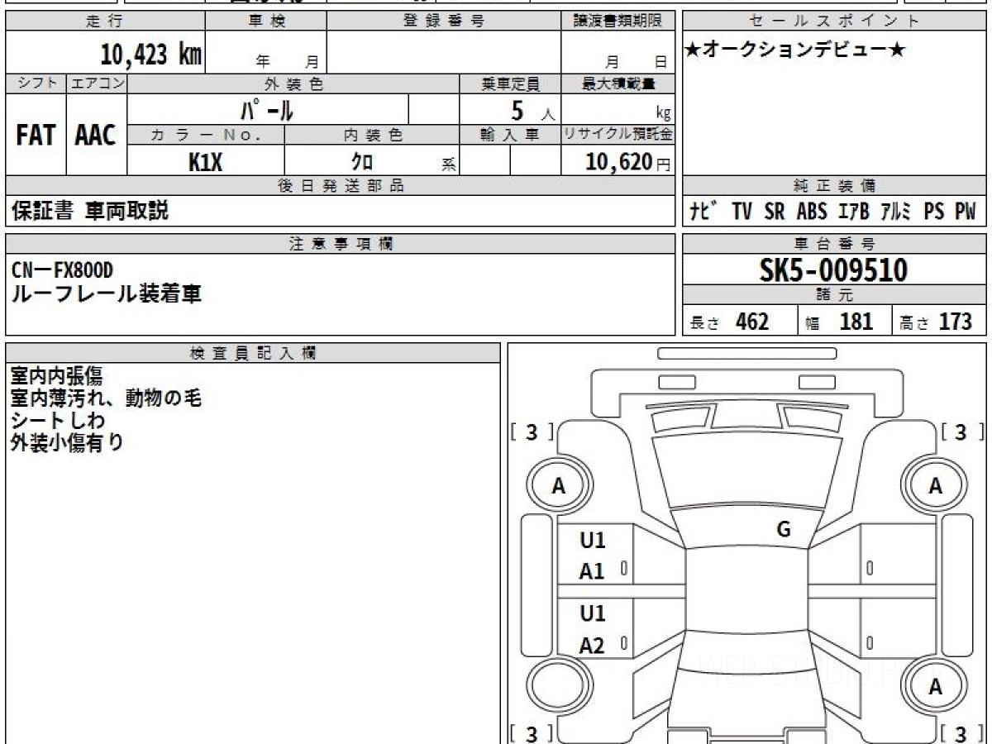The image size is (992, 744).
Task: Click the 10,620円 recycle deposit amount
Action: [x=628, y=162]
